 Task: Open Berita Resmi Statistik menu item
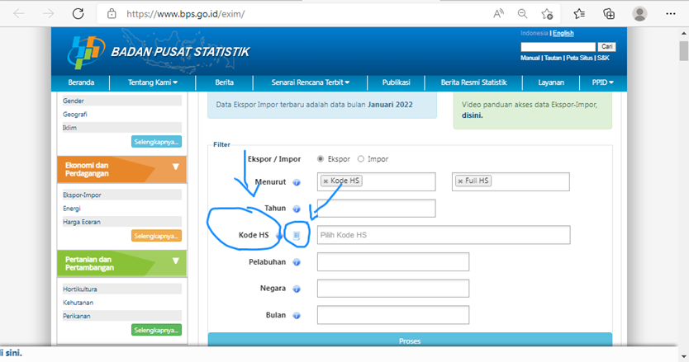pos(473,82)
